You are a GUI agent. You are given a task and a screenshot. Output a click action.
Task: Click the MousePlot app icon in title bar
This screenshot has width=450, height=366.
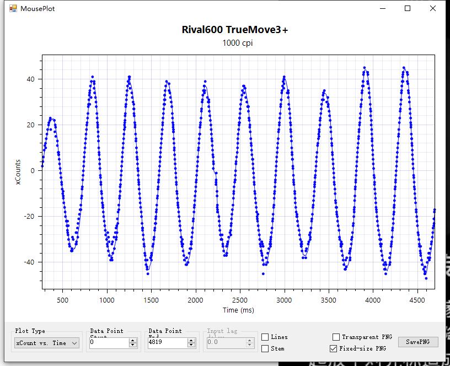pos(13,8)
